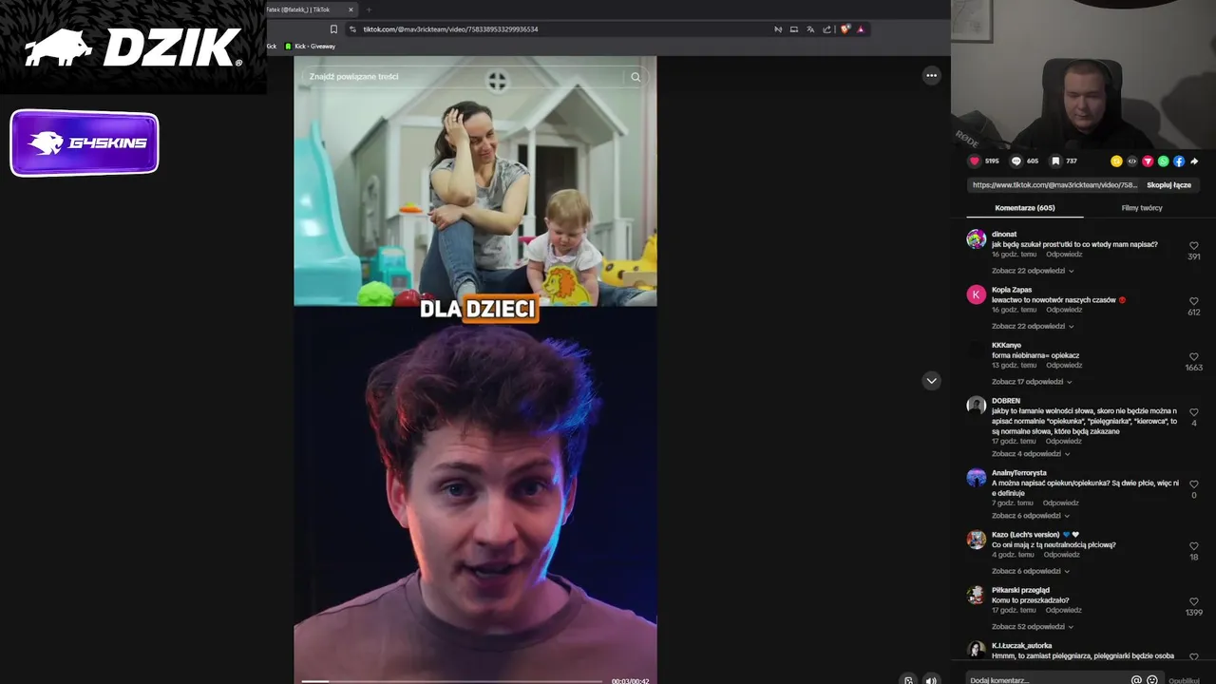Open the three-dot menu above the video
1216x684 pixels.
click(x=931, y=75)
